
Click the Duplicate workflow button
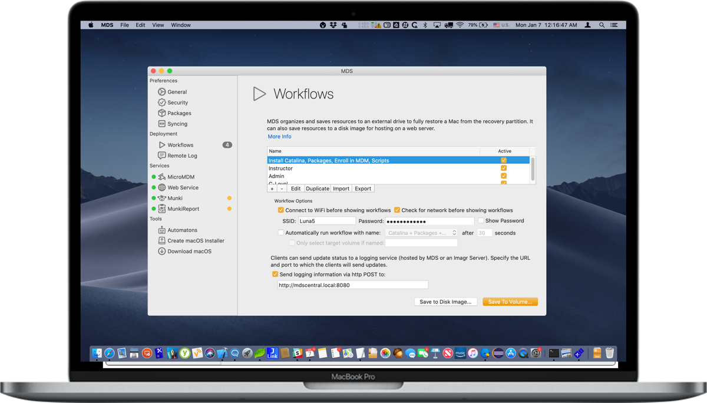(318, 189)
